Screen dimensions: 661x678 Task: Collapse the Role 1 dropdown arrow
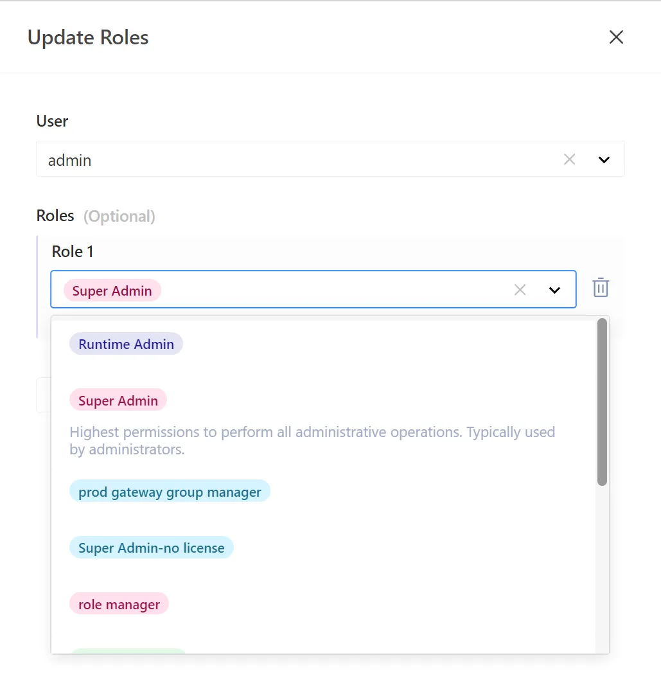coord(554,290)
